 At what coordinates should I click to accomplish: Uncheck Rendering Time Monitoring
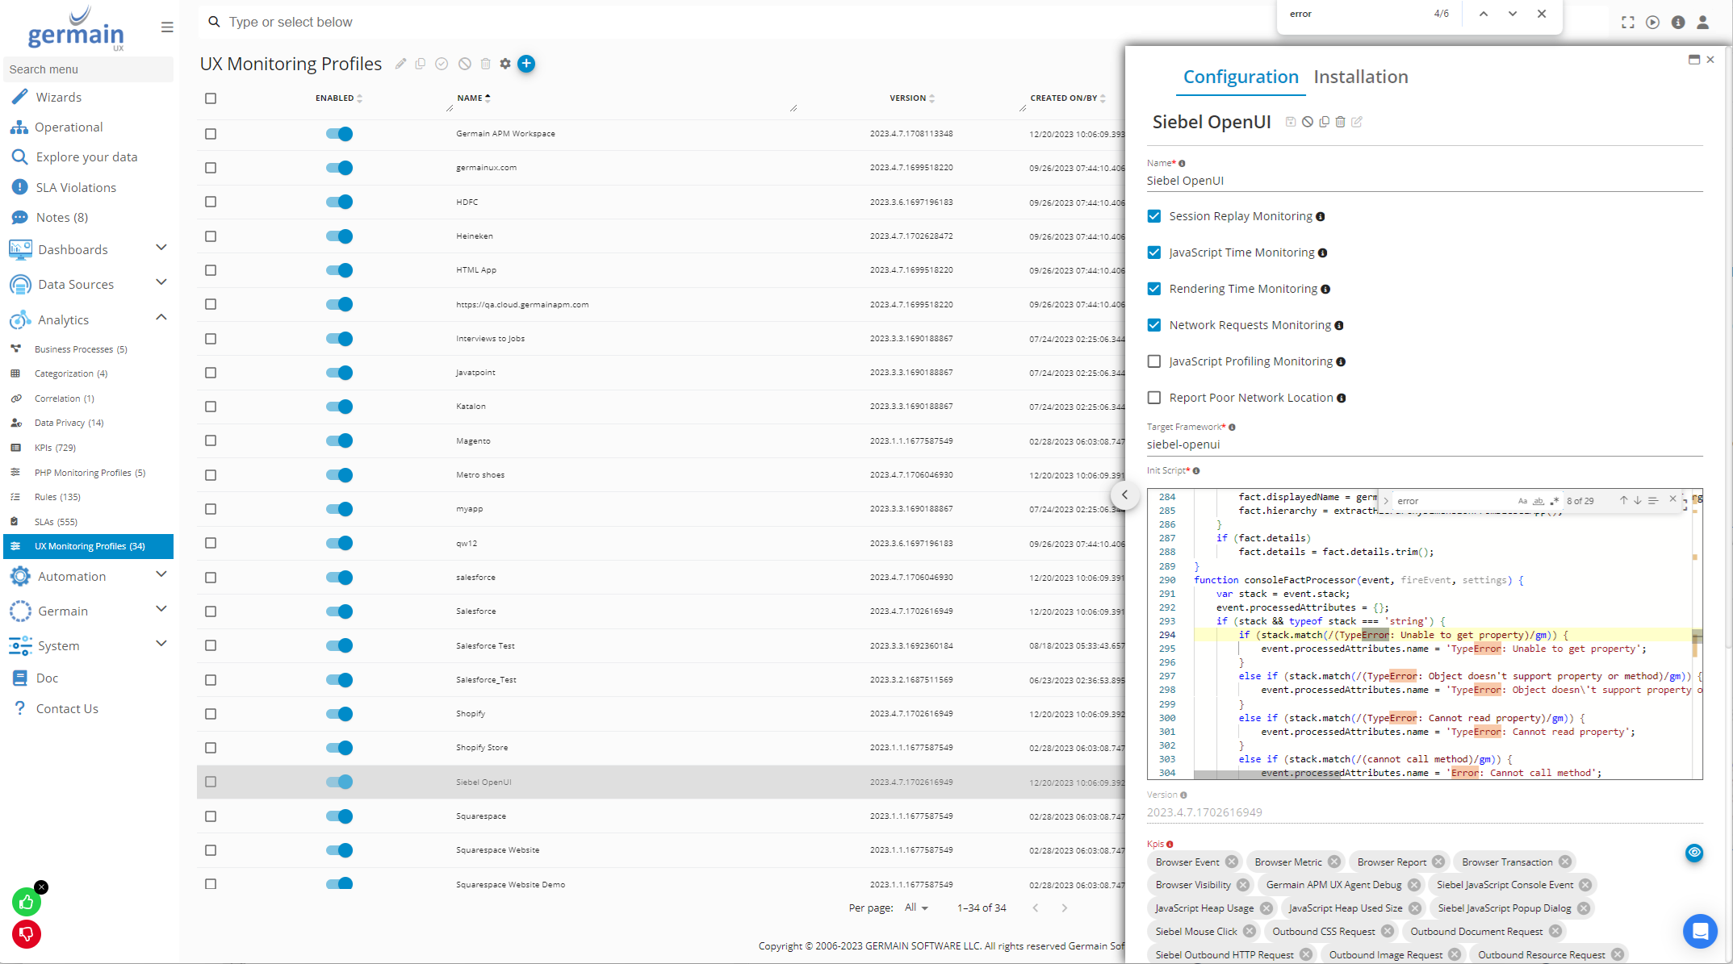coord(1154,289)
